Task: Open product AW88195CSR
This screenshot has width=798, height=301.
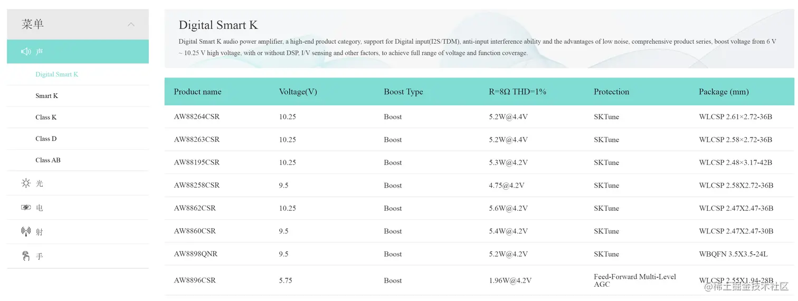Action: click(x=197, y=162)
